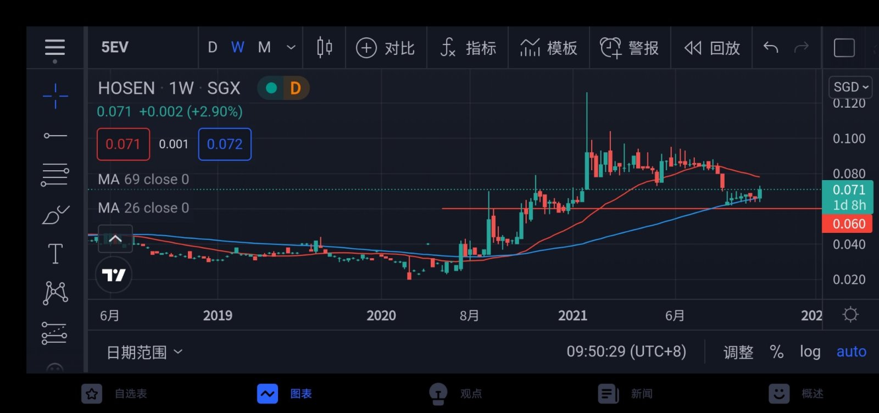Open the XABCD pattern tool
Screen dimensions: 879x413
(55, 293)
